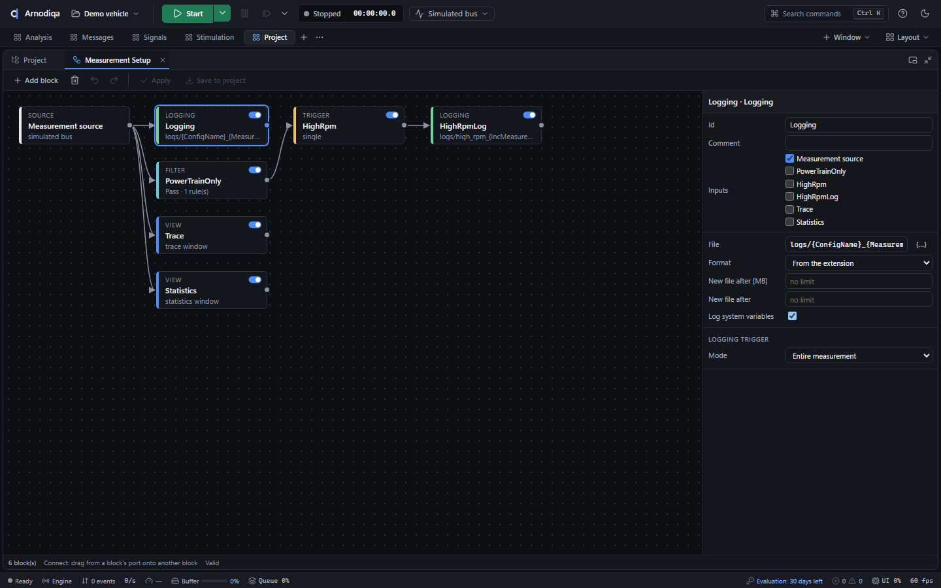Uncheck the Measurement source input checkbox
The image size is (941, 588).
[789, 159]
